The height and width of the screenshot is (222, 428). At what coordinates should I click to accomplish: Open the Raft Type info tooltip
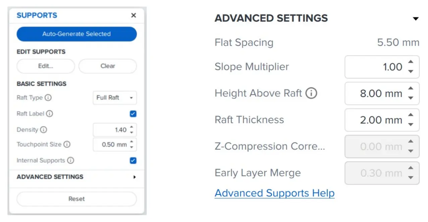tap(48, 98)
